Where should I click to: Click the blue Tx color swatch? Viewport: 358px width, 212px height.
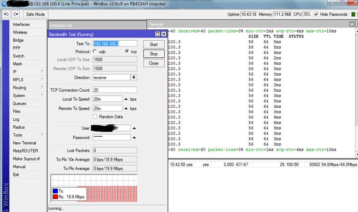(x=55, y=191)
